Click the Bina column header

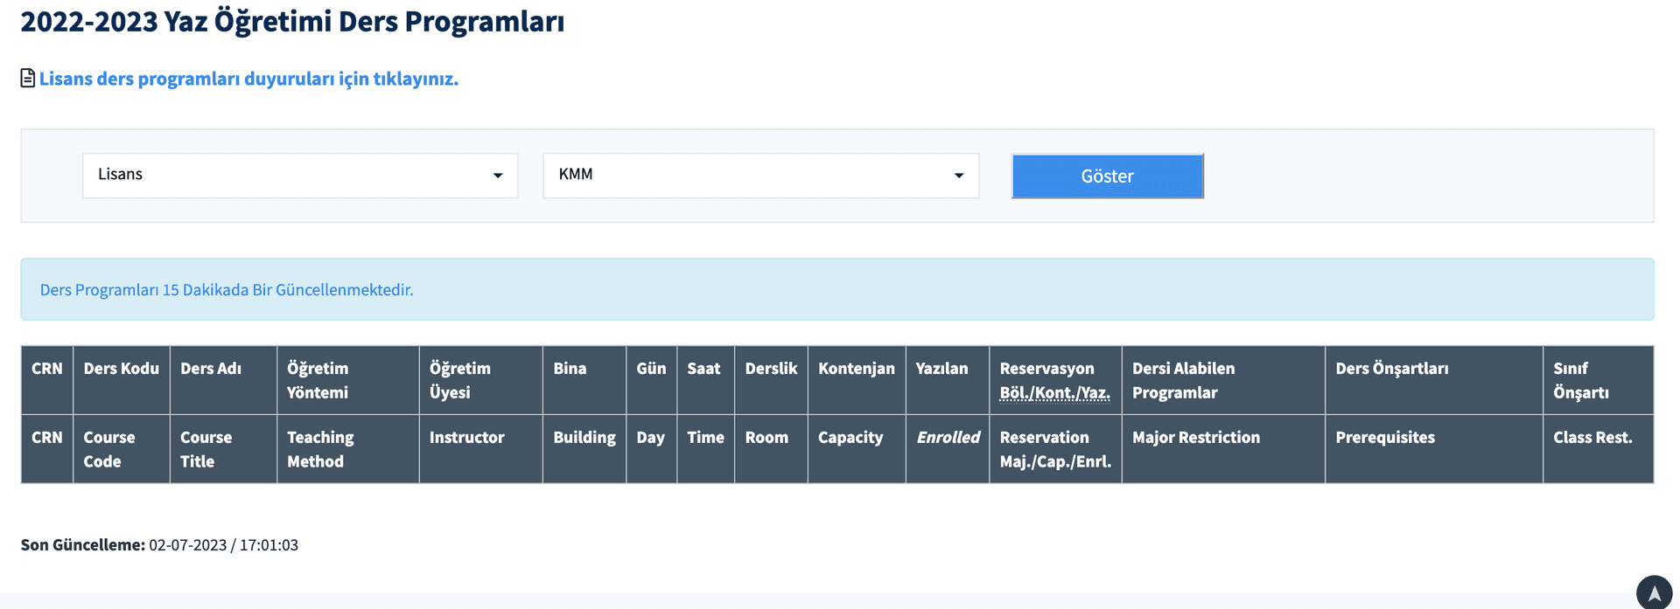(x=570, y=369)
